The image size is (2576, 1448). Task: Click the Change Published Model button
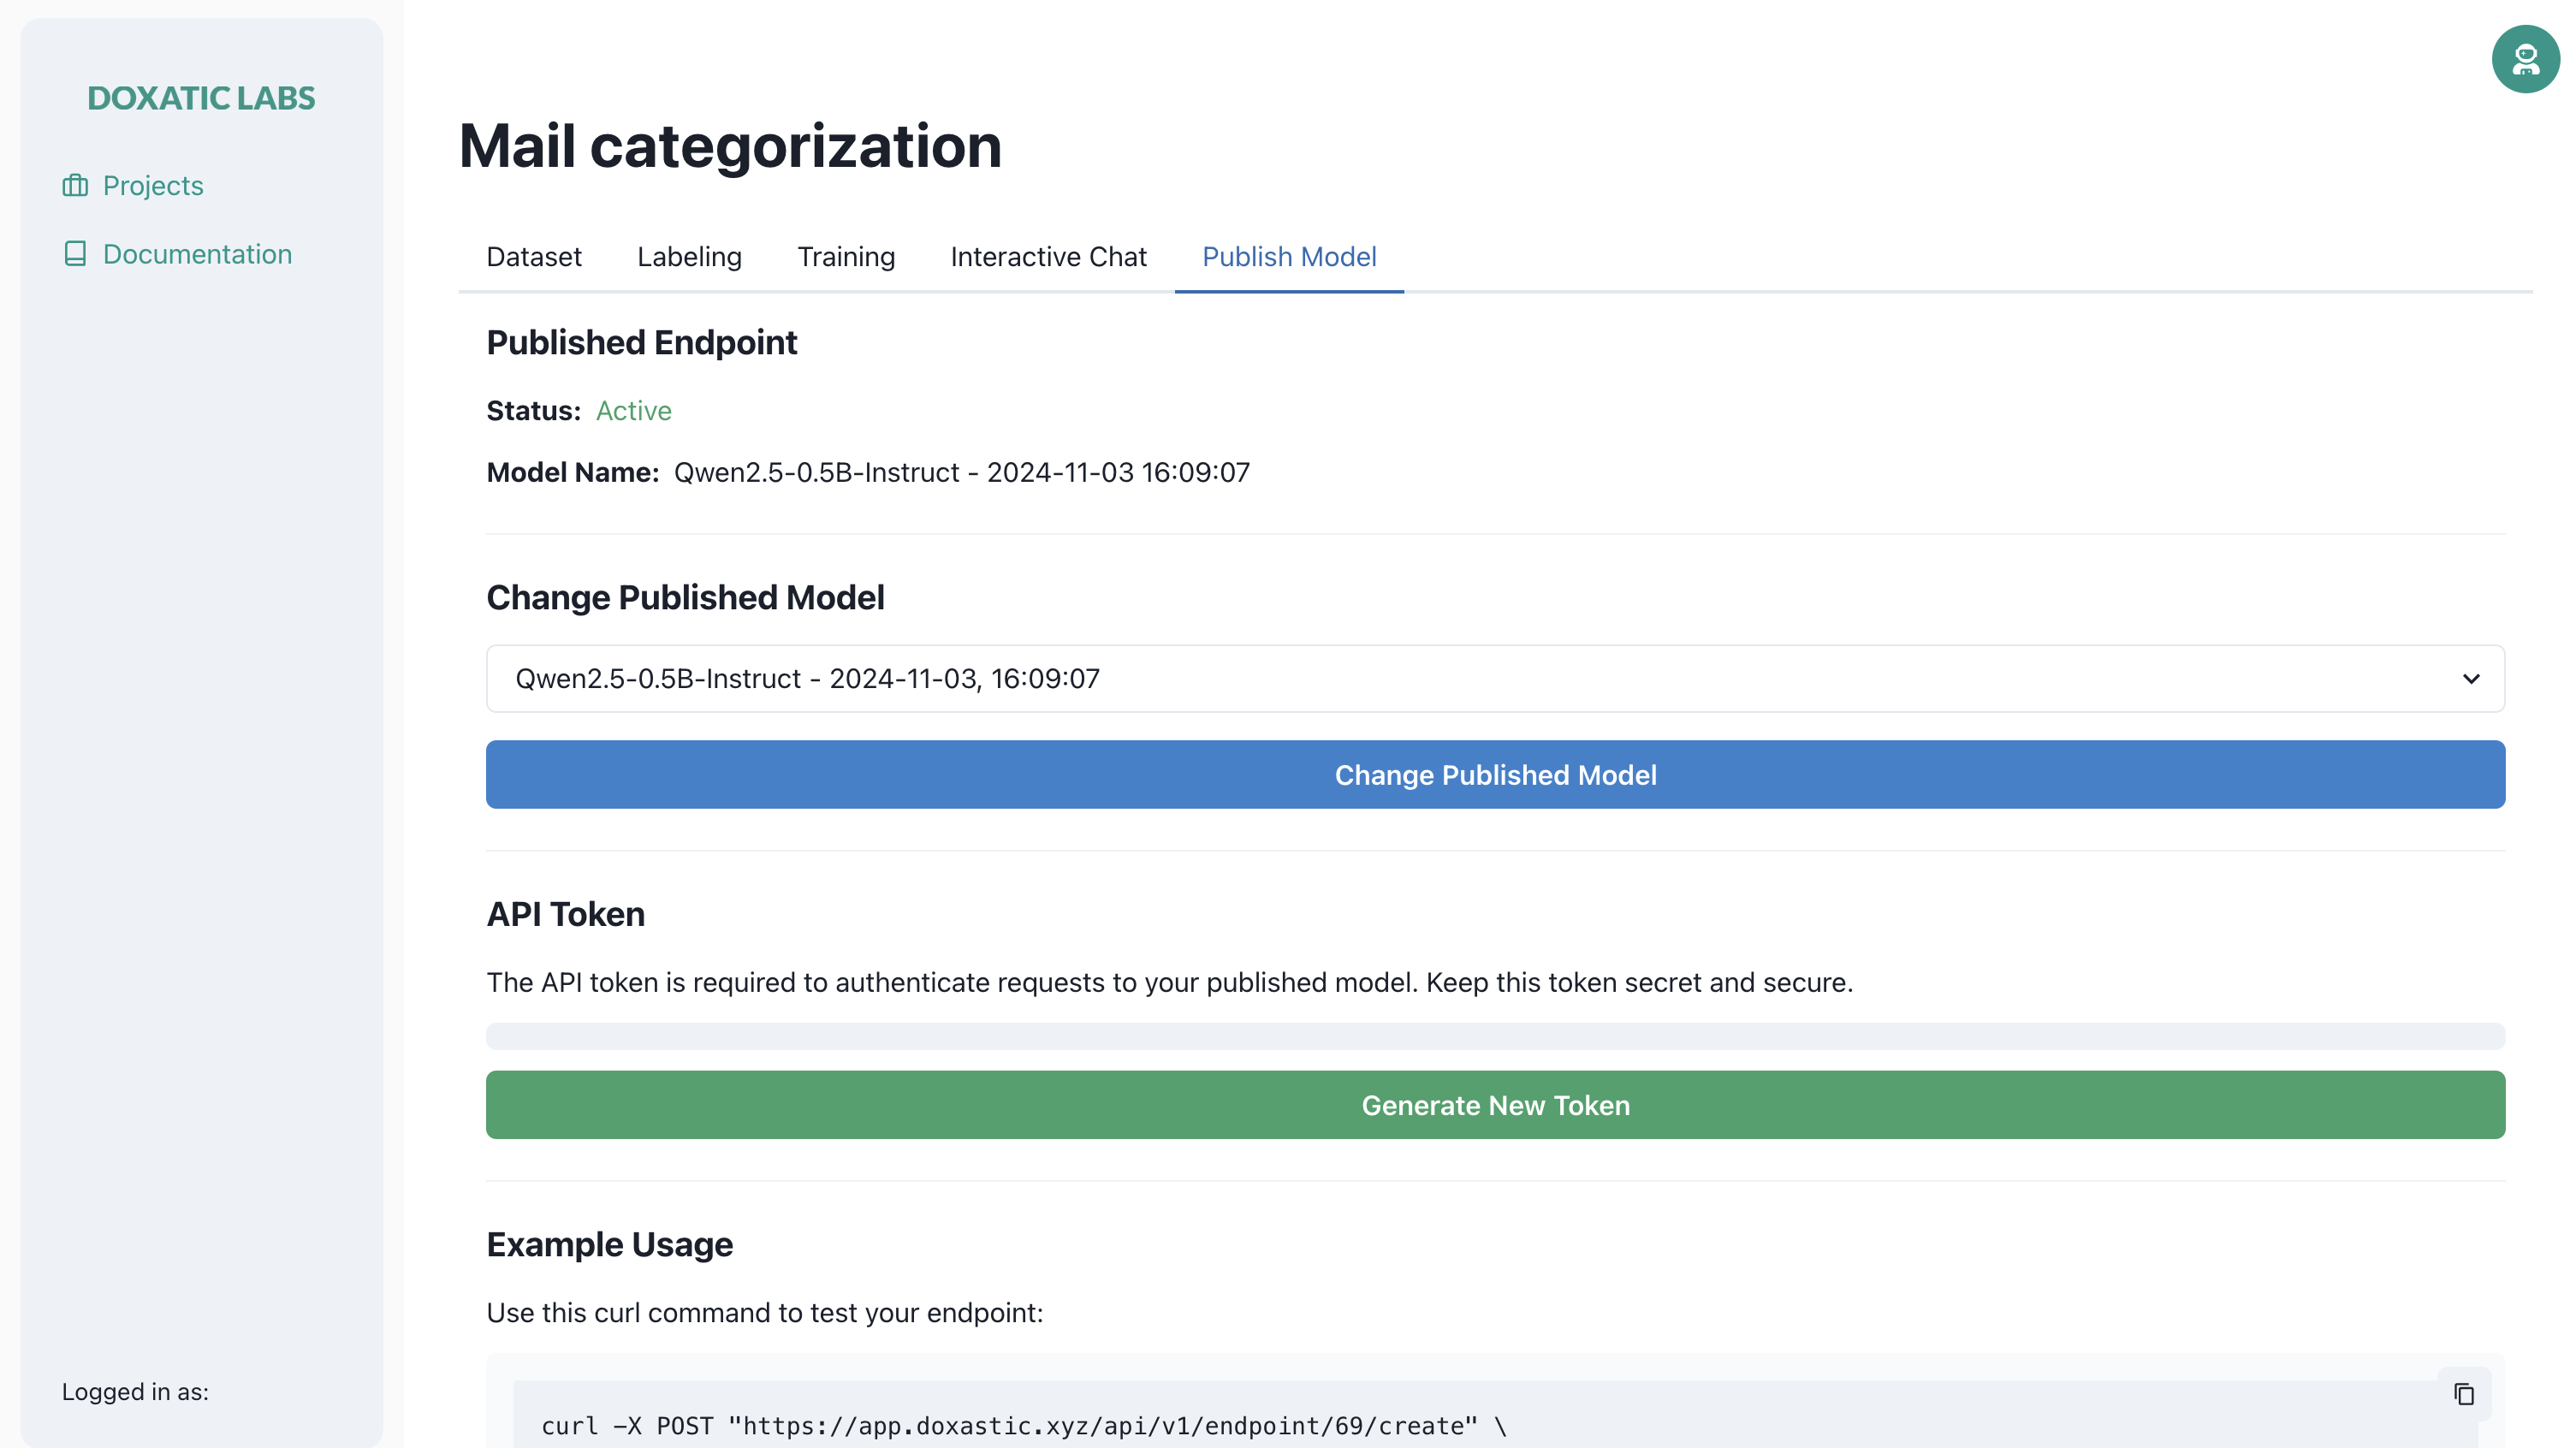pos(1495,775)
